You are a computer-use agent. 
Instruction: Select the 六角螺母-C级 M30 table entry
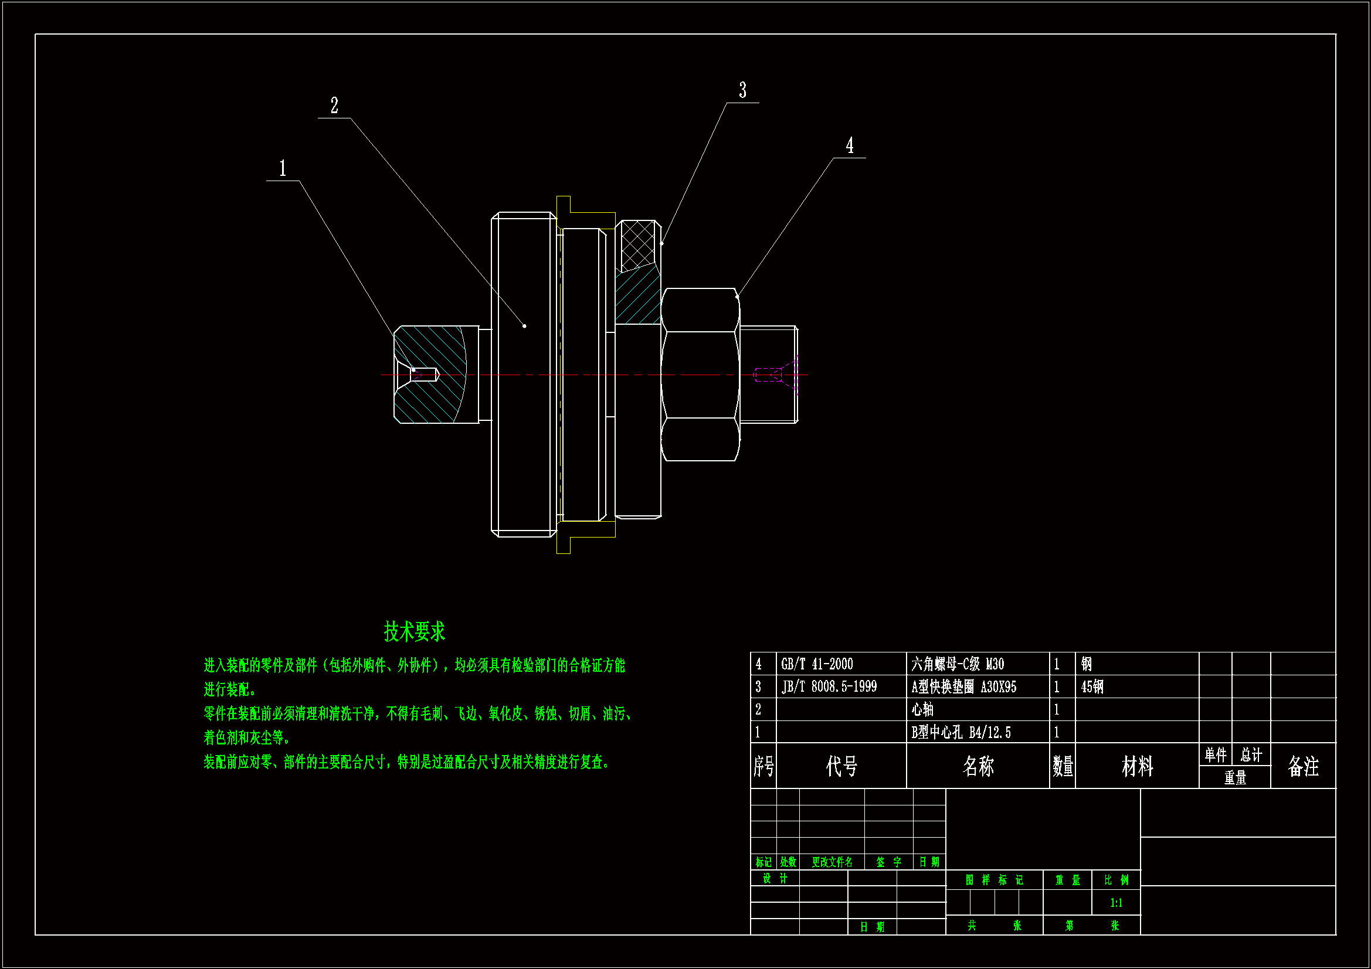(957, 664)
